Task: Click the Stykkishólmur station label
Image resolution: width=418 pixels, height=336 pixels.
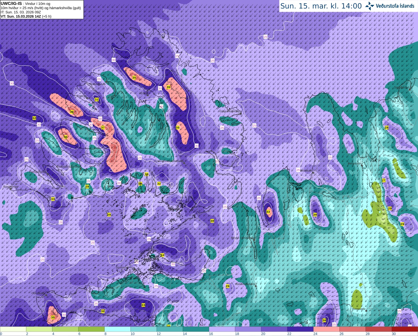Action: (125, 267)
